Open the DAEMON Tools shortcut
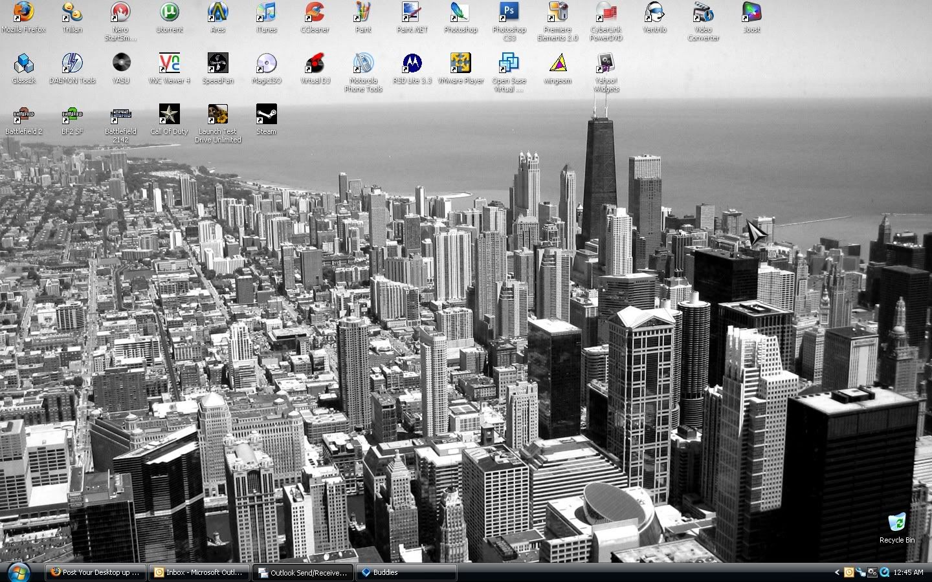 [72, 69]
